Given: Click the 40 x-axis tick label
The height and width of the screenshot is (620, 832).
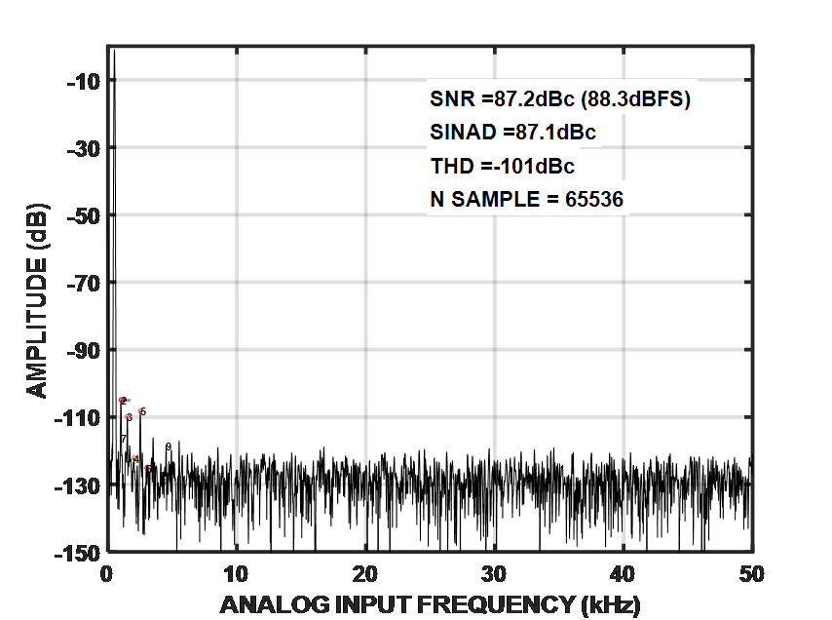Looking at the screenshot, I should [623, 574].
